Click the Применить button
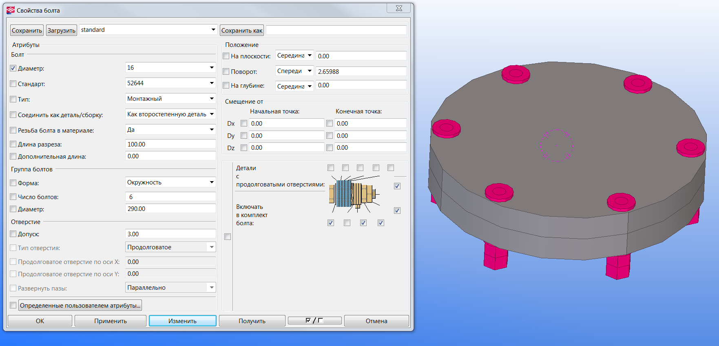Screen dimensions: 719x346 click(110, 321)
